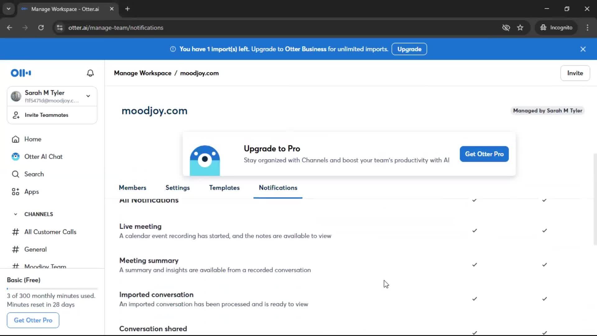597x336 pixels.
Task: Open a new browser tab
Action: (x=127, y=9)
